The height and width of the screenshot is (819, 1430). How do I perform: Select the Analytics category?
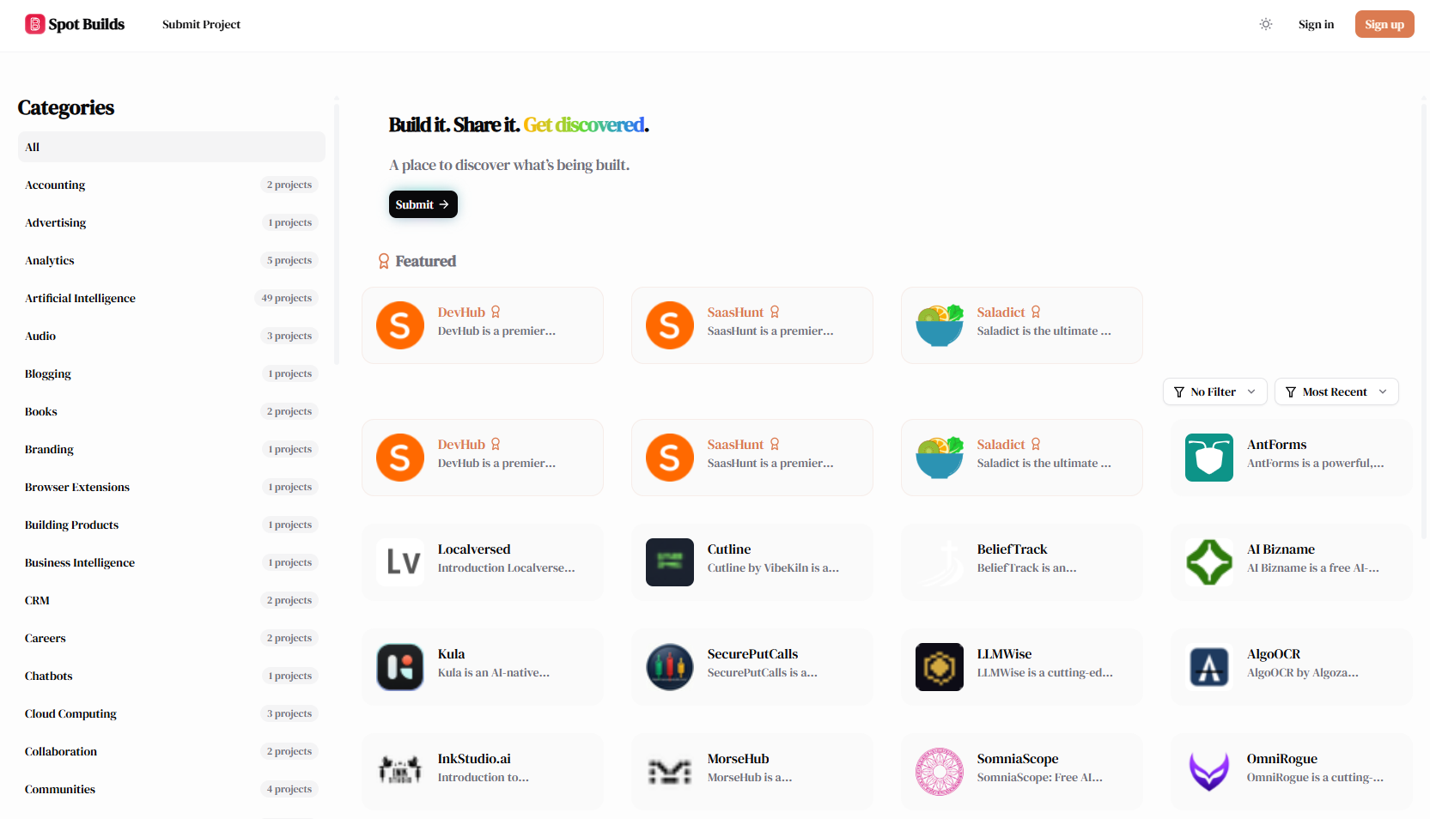172,260
